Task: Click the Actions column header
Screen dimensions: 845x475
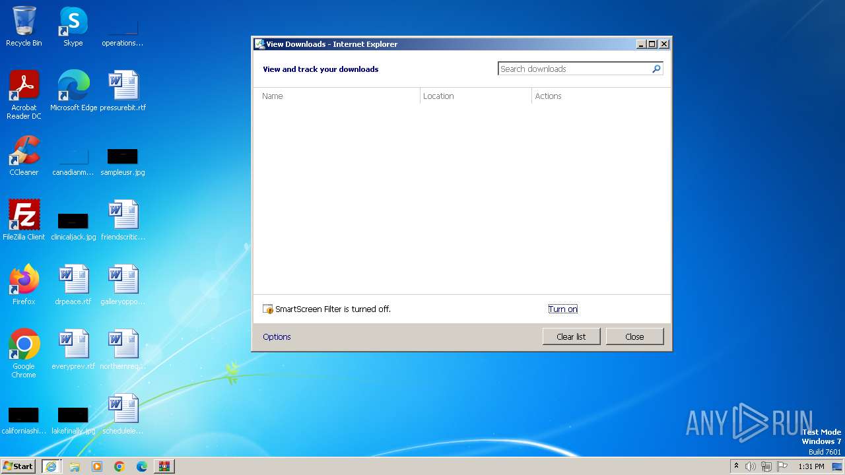Action: click(601, 96)
